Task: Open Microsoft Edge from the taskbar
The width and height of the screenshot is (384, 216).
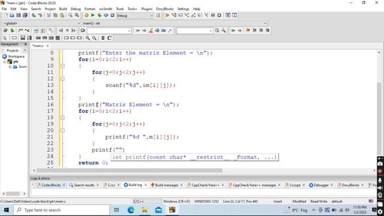Action: click(x=131, y=210)
